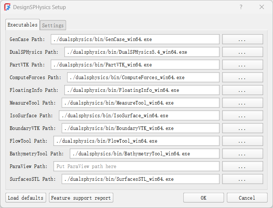
Task: Edit the BathymetryTool path field
Action: pos(144,154)
